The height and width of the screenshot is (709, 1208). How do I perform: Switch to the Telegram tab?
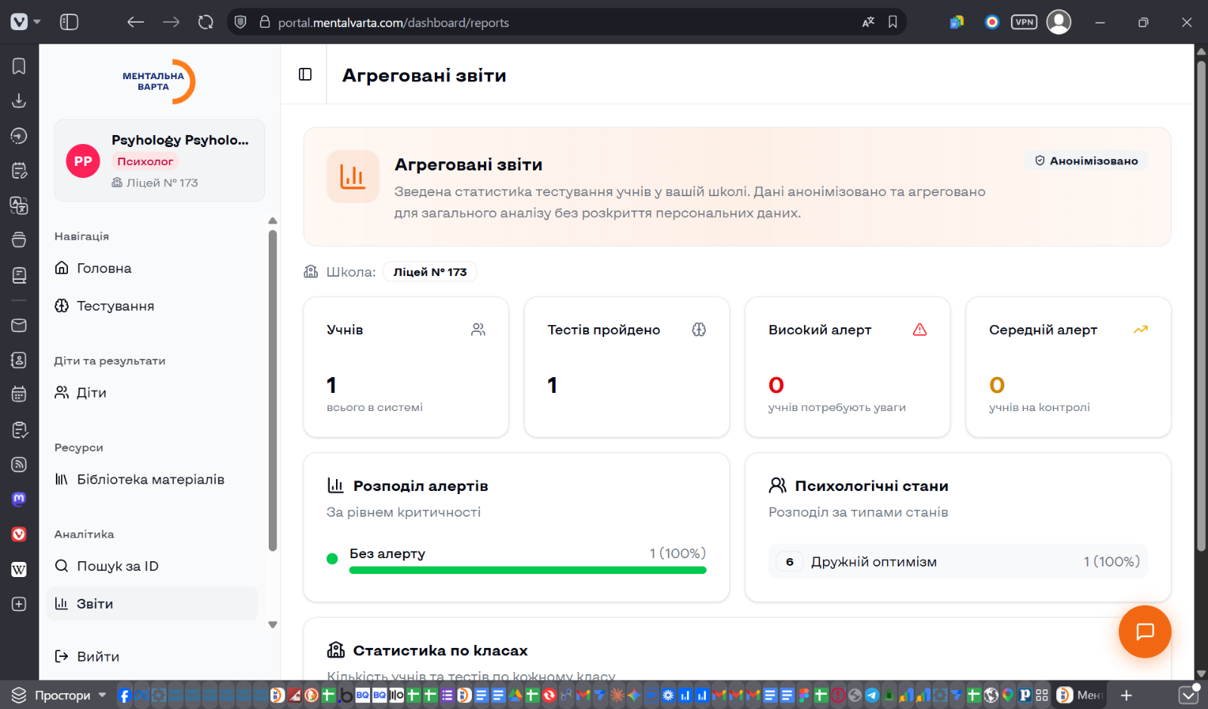pos(872,695)
